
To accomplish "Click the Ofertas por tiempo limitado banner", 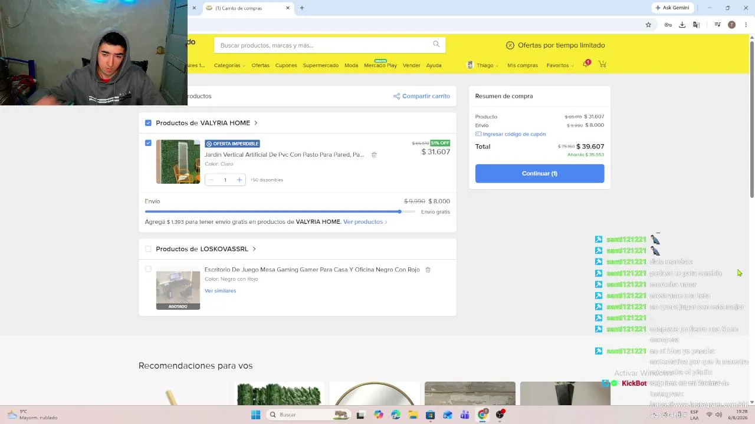I will (x=556, y=45).
